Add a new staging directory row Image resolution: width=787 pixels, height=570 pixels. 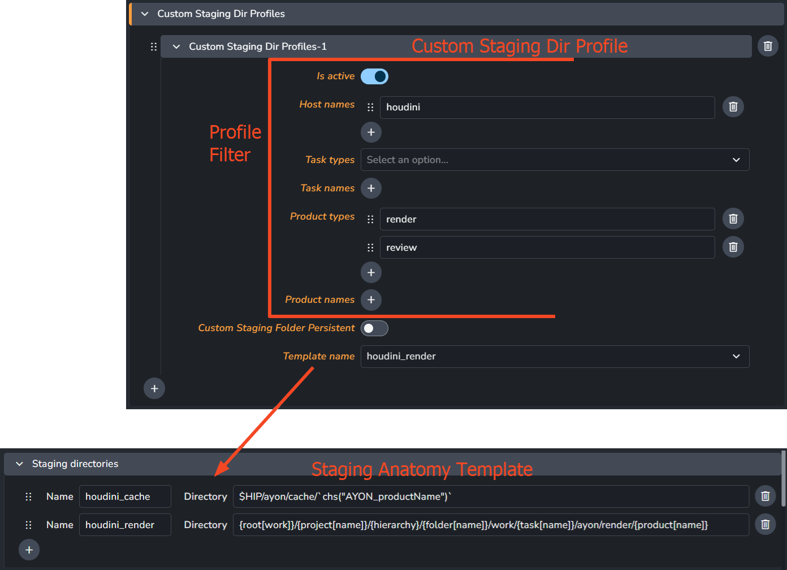29,550
